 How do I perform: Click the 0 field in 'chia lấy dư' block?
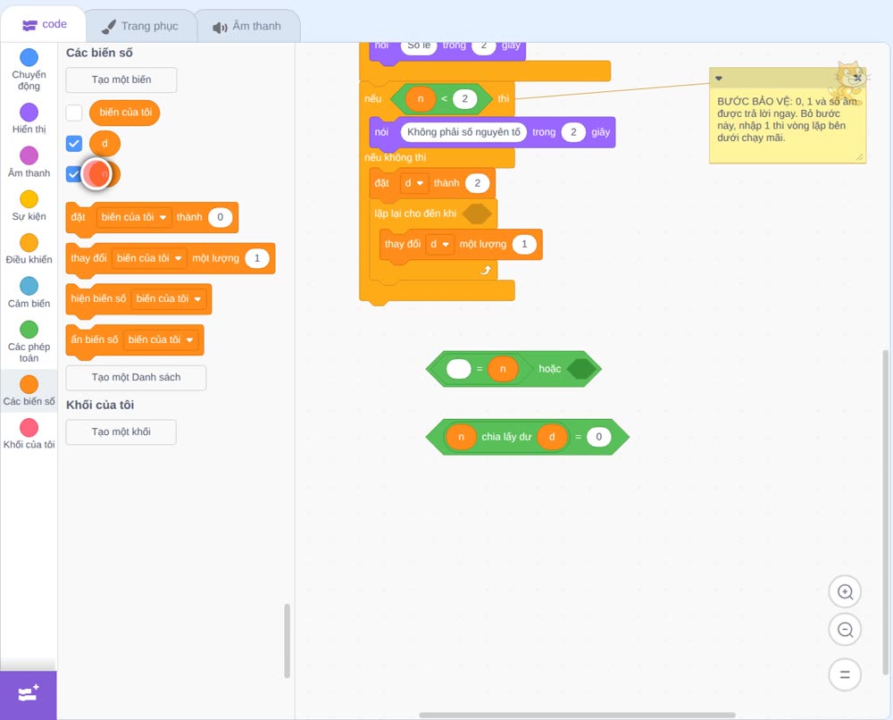(598, 436)
